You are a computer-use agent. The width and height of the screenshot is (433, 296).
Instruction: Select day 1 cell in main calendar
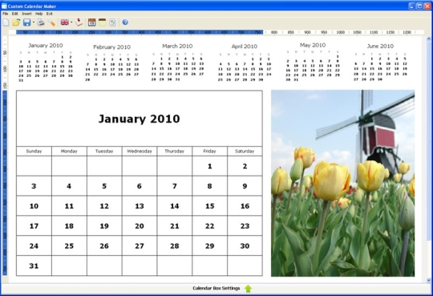(x=209, y=166)
